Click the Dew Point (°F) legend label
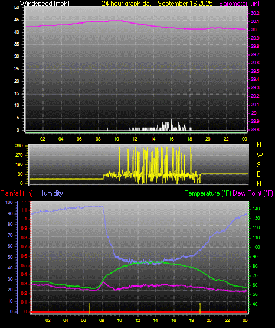Image resolution: width=275 pixels, height=328 pixels. (x=253, y=193)
